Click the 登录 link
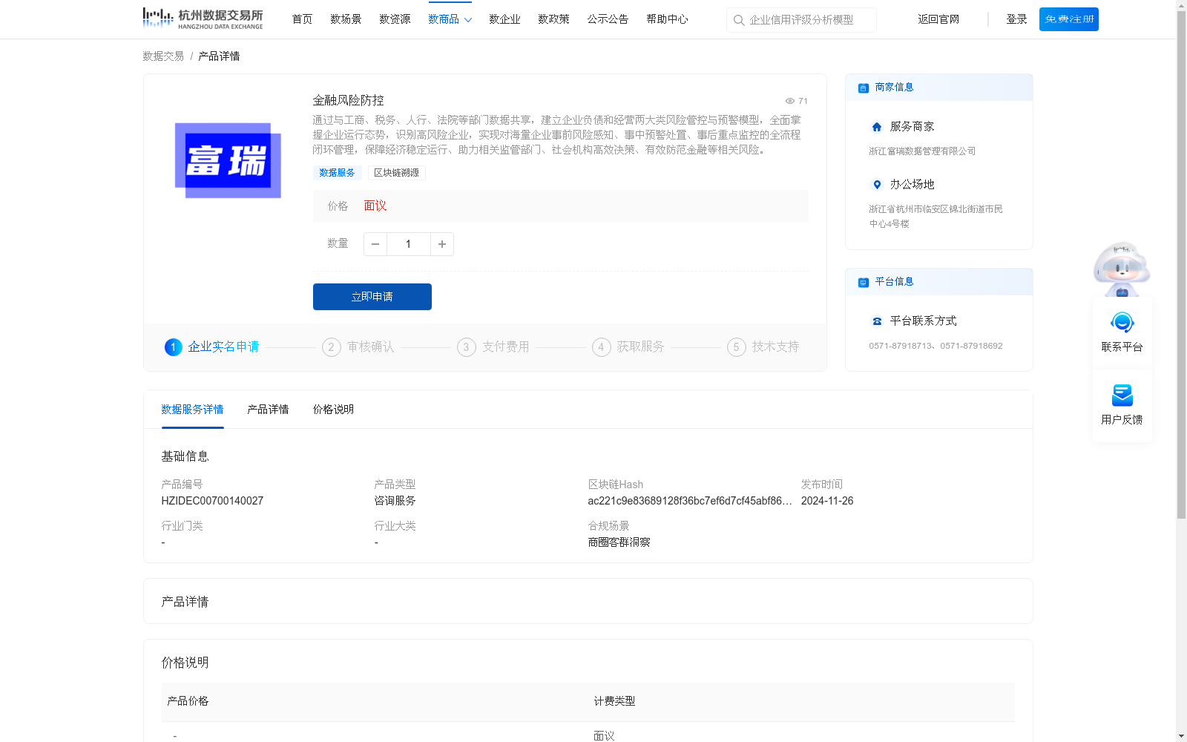The height and width of the screenshot is (742, 1187). tap(1016, 19)
